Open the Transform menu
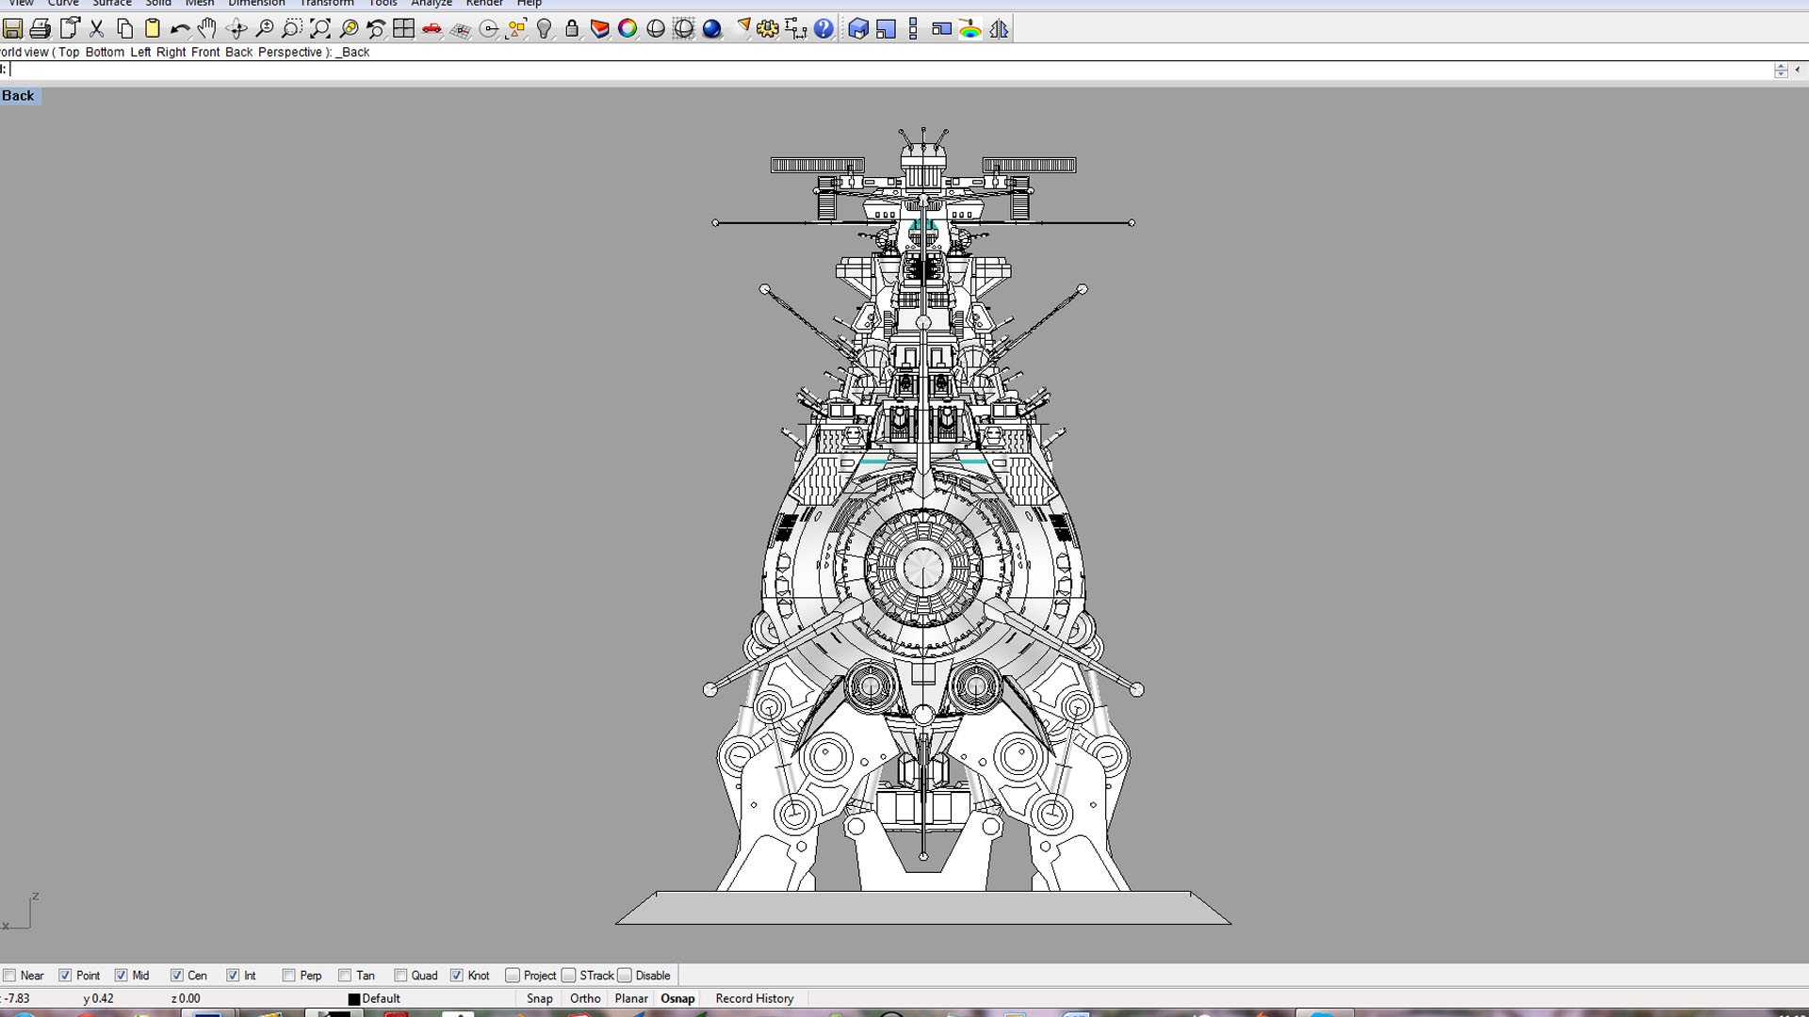Viewport: 1809px width, 1017px height. pos(327,4)
